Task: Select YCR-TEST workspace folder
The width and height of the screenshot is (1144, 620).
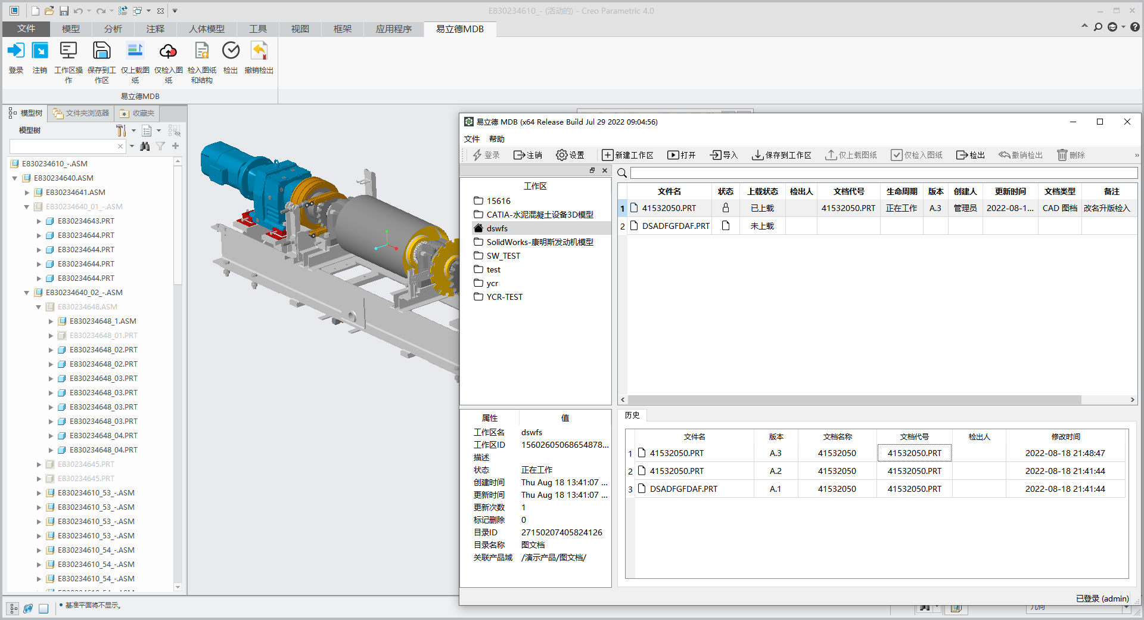Action: point(504,297)
